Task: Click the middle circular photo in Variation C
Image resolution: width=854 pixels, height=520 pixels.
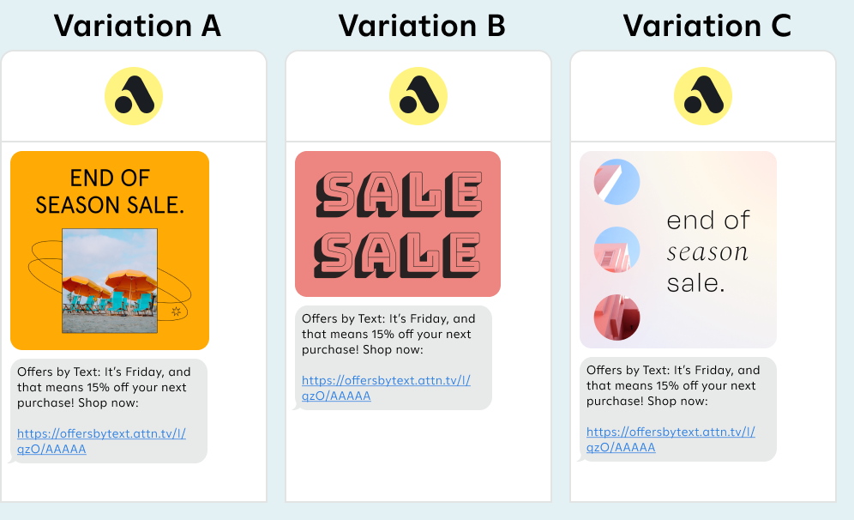Action: point(617,250)
